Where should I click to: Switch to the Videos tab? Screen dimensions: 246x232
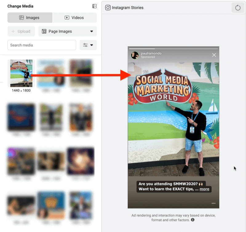74,18
